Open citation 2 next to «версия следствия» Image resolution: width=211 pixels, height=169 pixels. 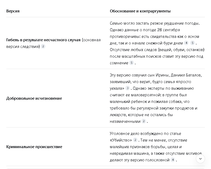pyautogui.click(x=43, y=46)
